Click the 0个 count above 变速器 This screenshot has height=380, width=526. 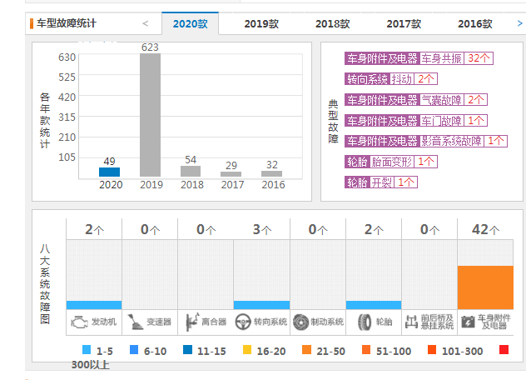pyautogui.click(x=150, y=229)
